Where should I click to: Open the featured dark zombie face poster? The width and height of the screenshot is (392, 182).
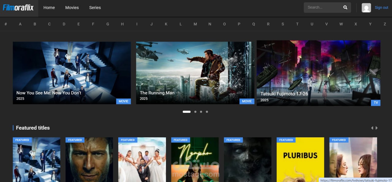coord(247,160)
